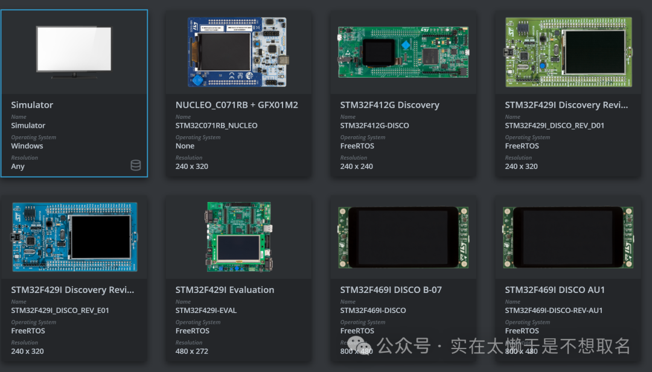Click the database icon on the Simulator card

136,165
